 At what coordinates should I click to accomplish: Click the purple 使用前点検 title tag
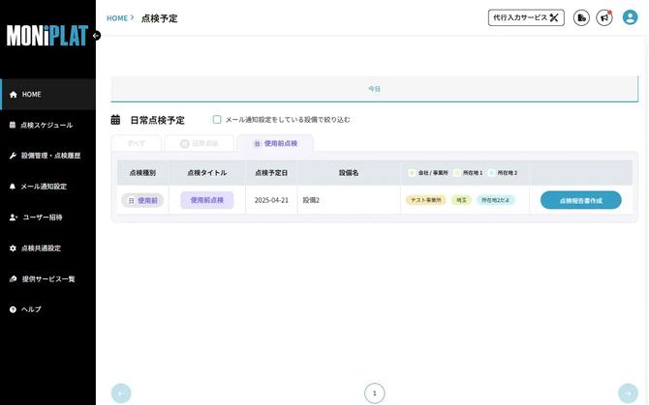coord(206,200)
